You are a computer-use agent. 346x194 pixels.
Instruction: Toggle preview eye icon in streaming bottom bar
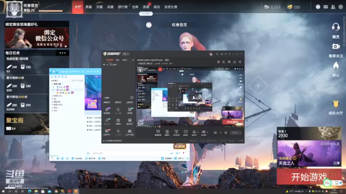[x=221, y=133]
